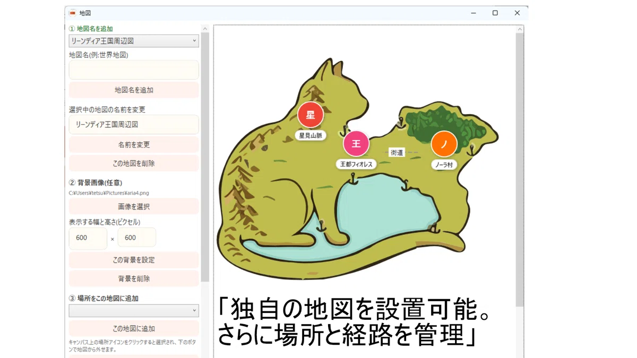This screenshot has width=637, height=358.
Task: Click the 地図名 text input field
Action: (x=134, y=70)
